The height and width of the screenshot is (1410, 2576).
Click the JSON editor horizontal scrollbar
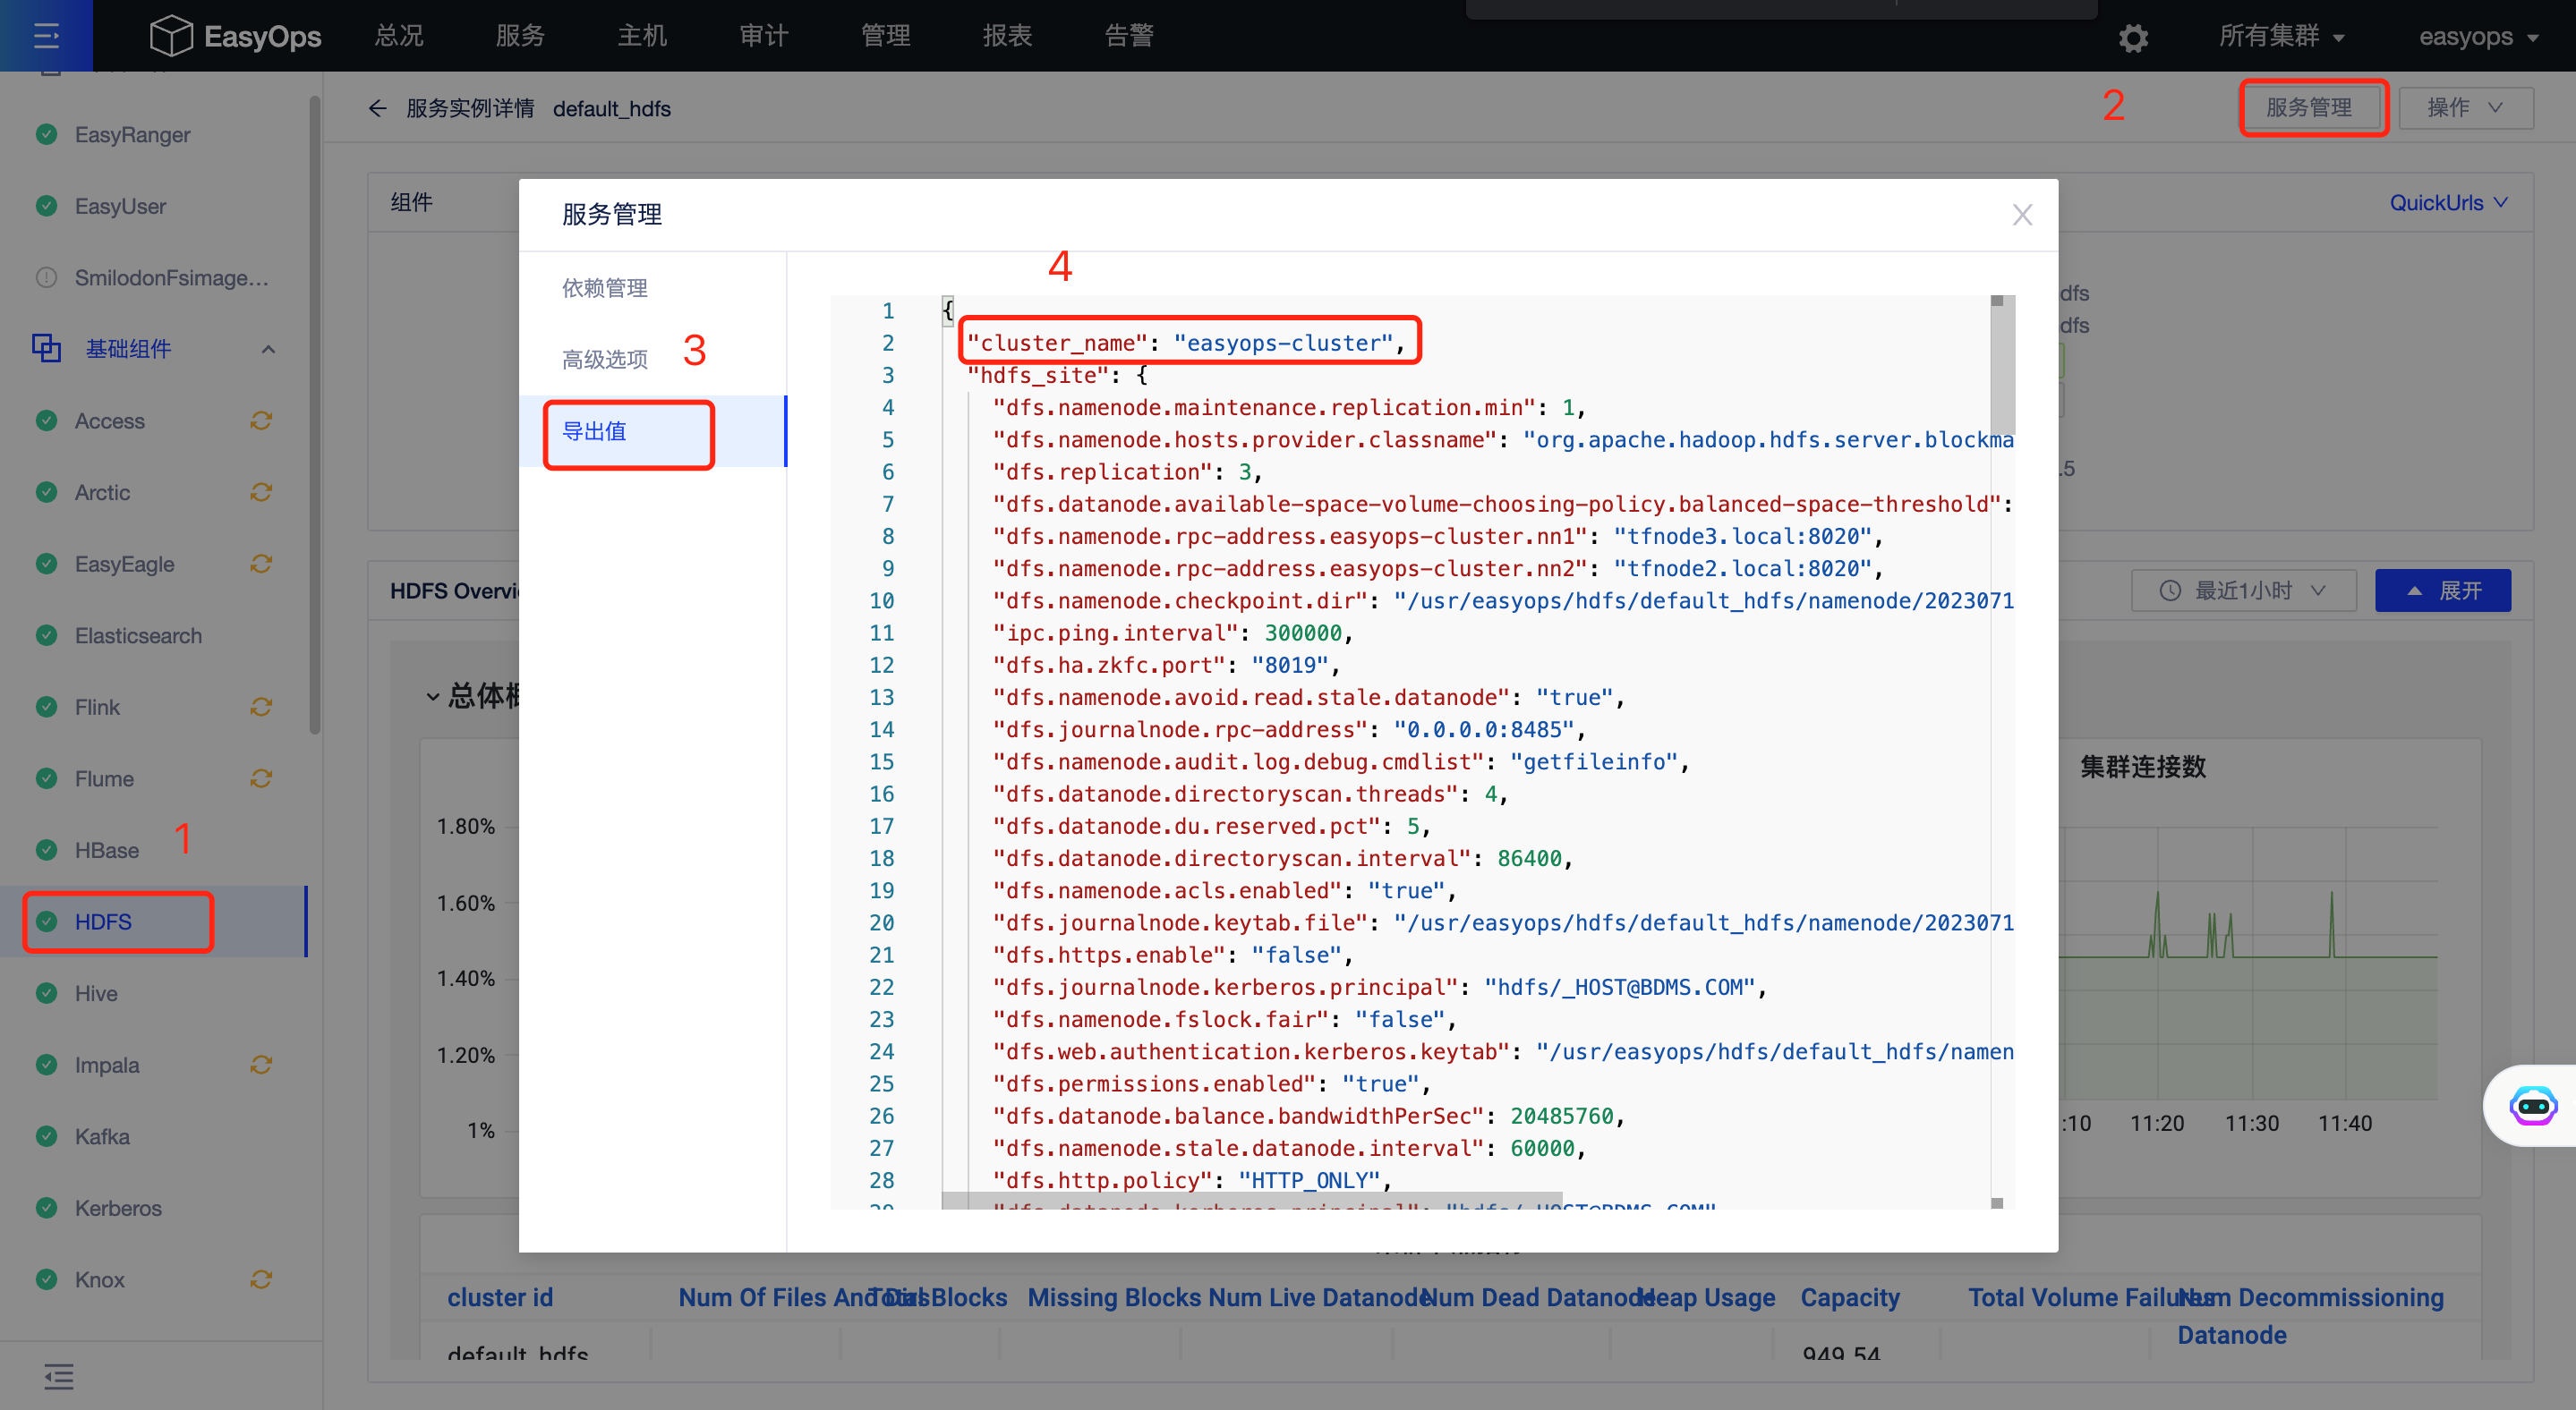tap(1252, 1200)
